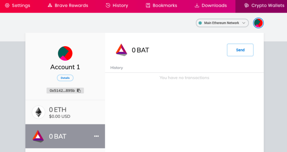Click the History clock icon
Viewport: 287px width, 152px height.
108,6
